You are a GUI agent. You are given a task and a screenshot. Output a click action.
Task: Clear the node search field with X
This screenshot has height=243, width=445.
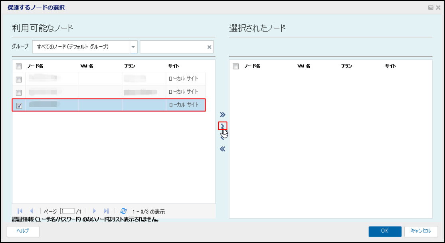point(209,47)
